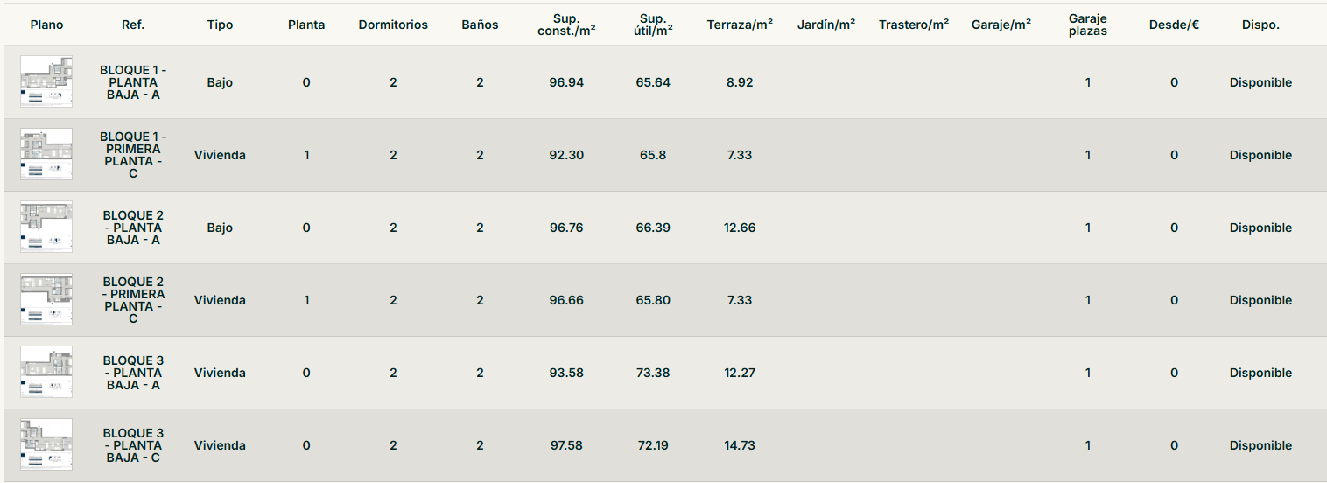
Task: Click Disponible status for Bloque 3 Planta Baja A
Action: tap(1260, 373)
